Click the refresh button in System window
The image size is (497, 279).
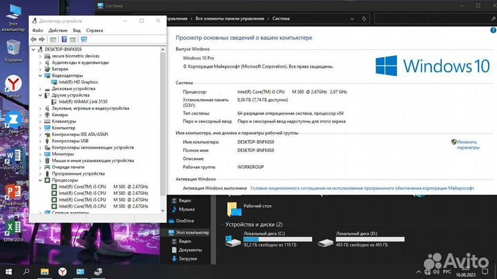pyautogui.click(x=364, y=19)
